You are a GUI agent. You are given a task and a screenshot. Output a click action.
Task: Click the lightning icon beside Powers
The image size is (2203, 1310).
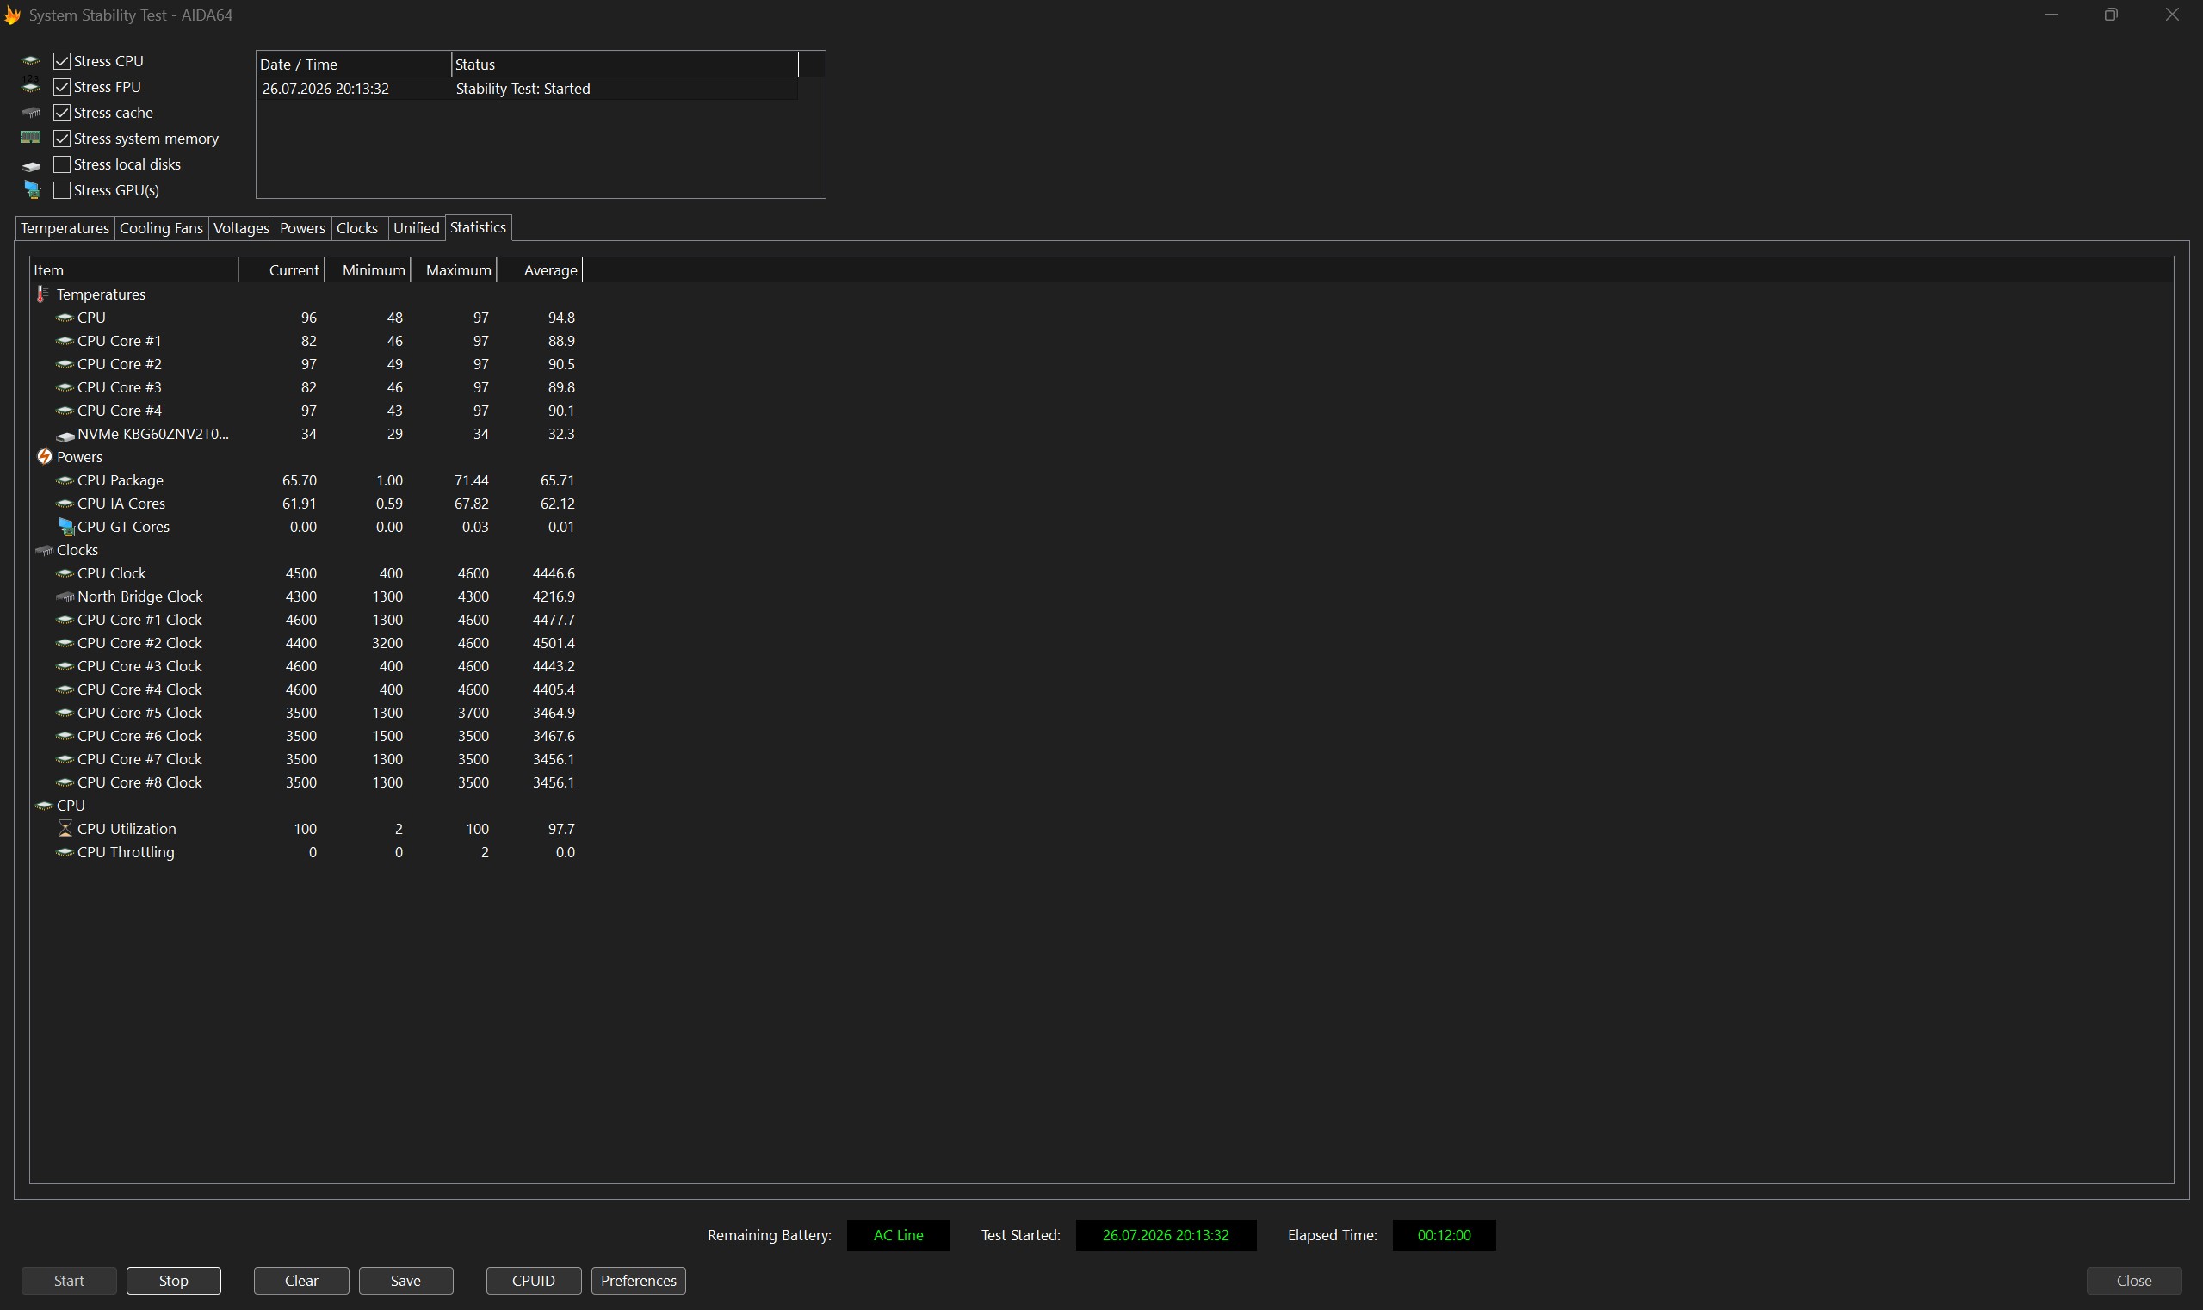tap(44, 456)
